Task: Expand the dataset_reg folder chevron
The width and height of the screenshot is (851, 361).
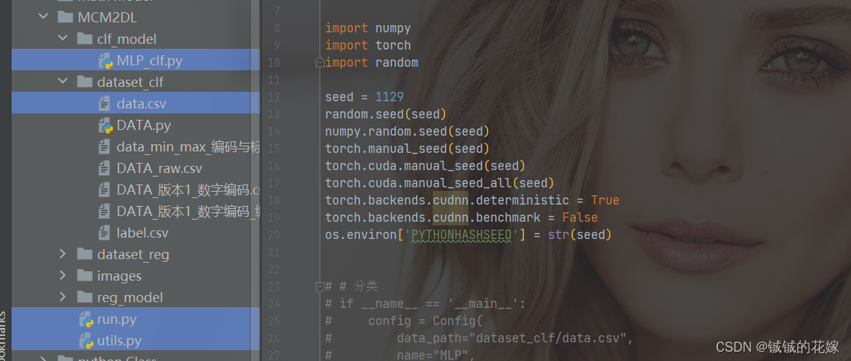Action: pyautogui.click(x=63, y=254)
